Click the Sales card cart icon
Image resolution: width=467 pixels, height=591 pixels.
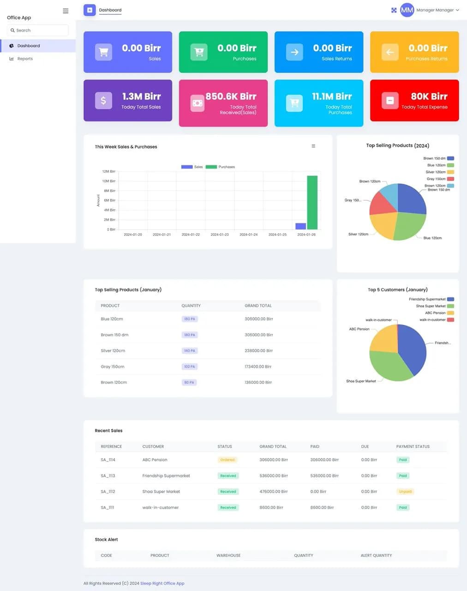[x=103, y=52]
